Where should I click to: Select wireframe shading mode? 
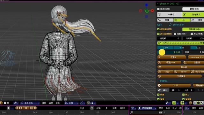(x=195, y=103)
